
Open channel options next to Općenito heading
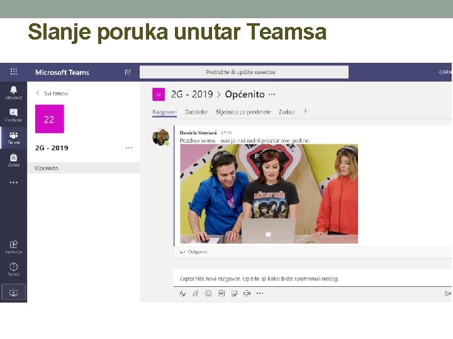272,94
